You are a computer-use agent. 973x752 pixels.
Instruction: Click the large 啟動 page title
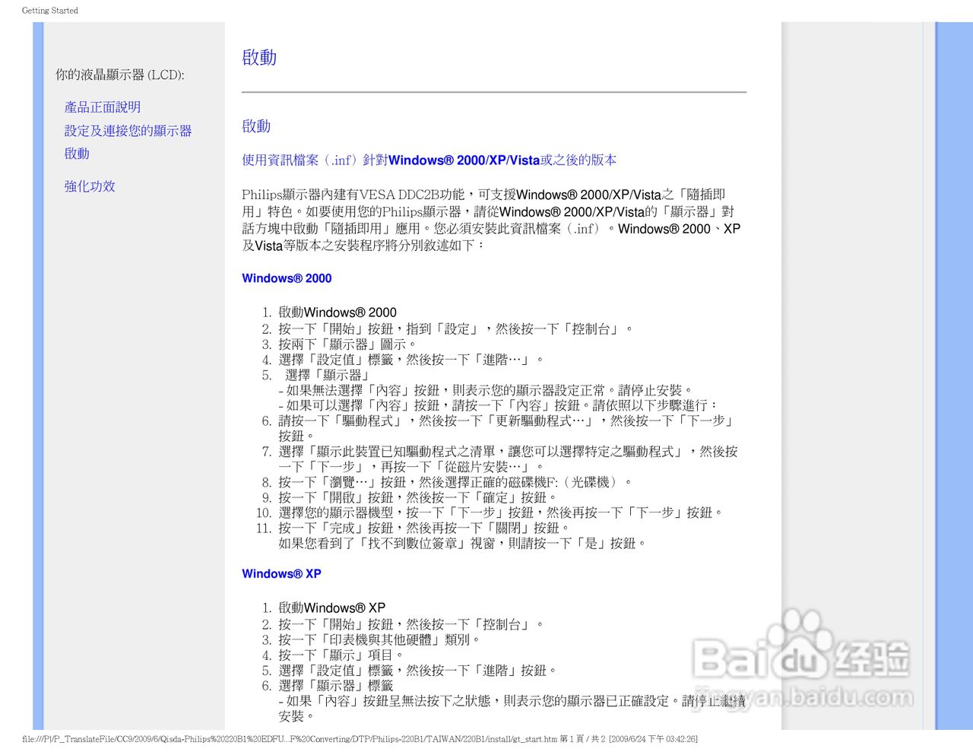(x=259, y=58)
